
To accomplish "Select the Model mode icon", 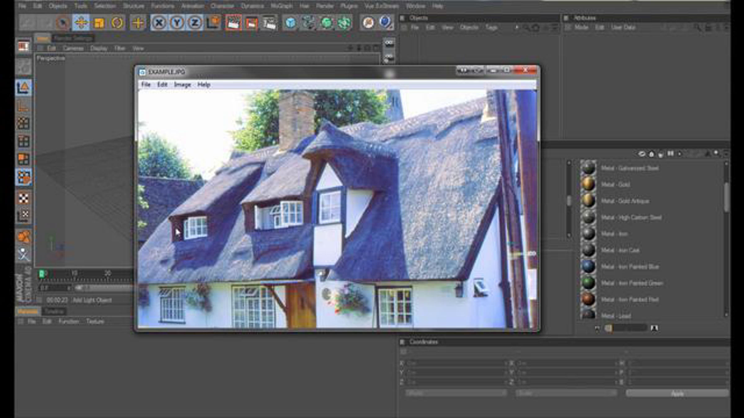I will [x=24, y=88].
